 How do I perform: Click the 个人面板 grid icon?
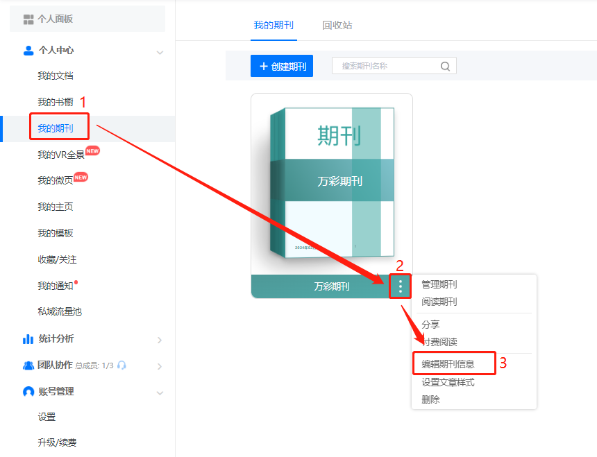[28, 19]
